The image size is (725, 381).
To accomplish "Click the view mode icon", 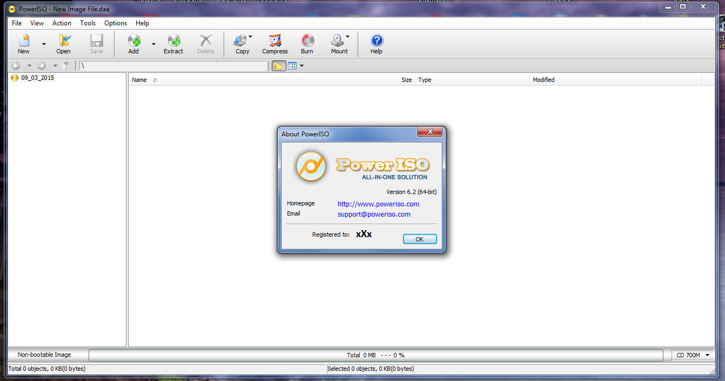I will point(292,66).
